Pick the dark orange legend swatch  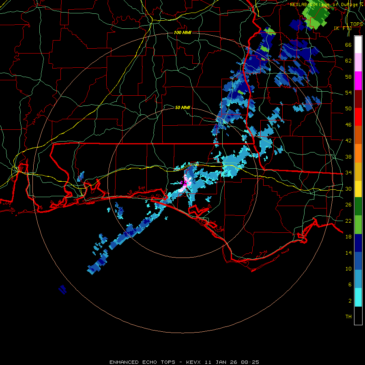358,135
